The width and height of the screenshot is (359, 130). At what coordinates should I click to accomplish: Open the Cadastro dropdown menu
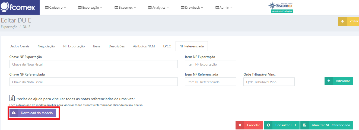[55, 8]
